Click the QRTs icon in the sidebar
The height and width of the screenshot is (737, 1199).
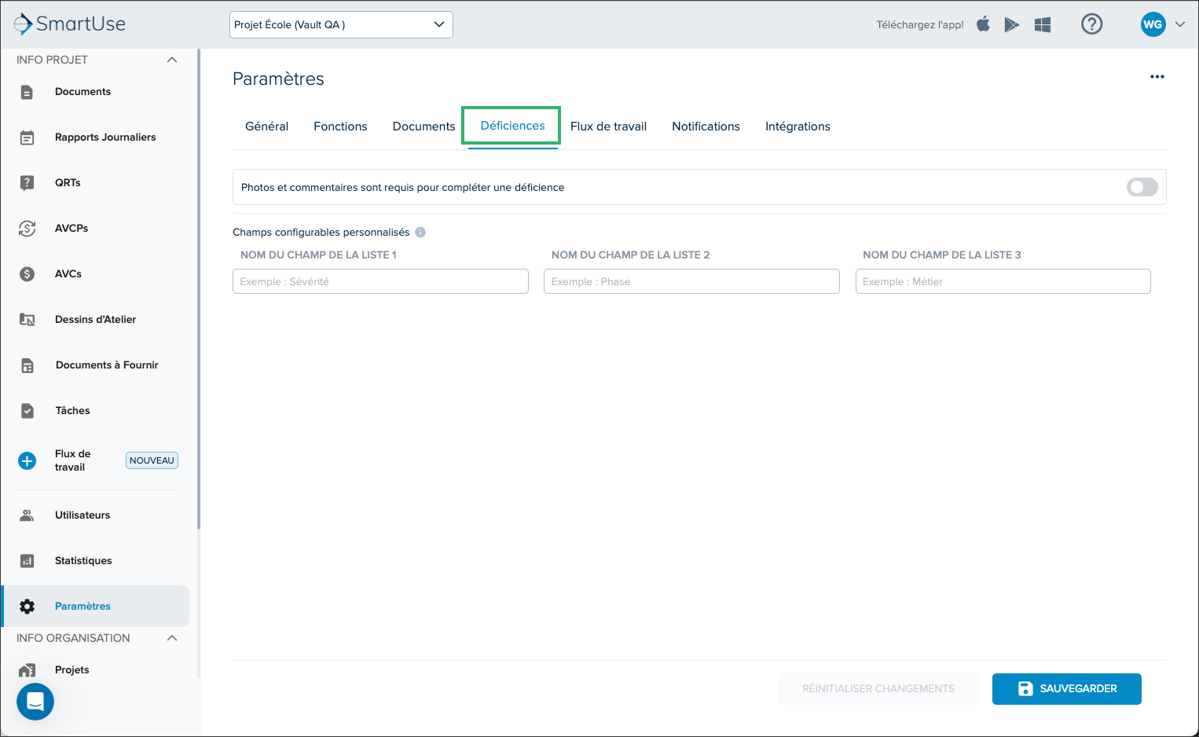27,183
